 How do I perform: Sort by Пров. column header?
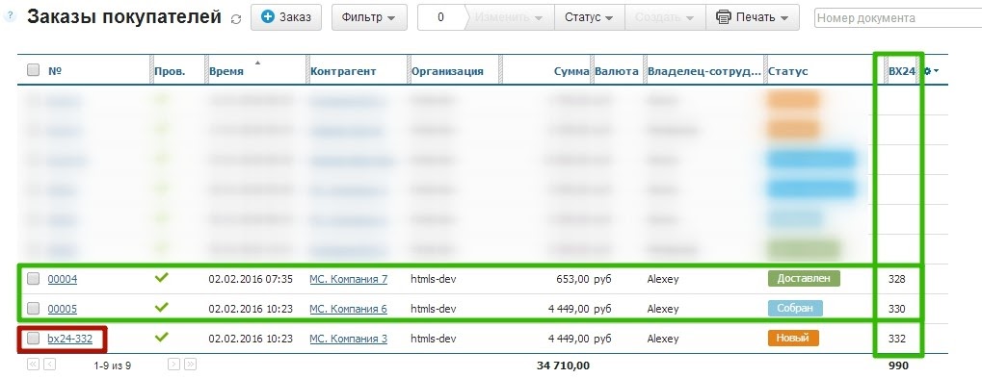[170, 71]
